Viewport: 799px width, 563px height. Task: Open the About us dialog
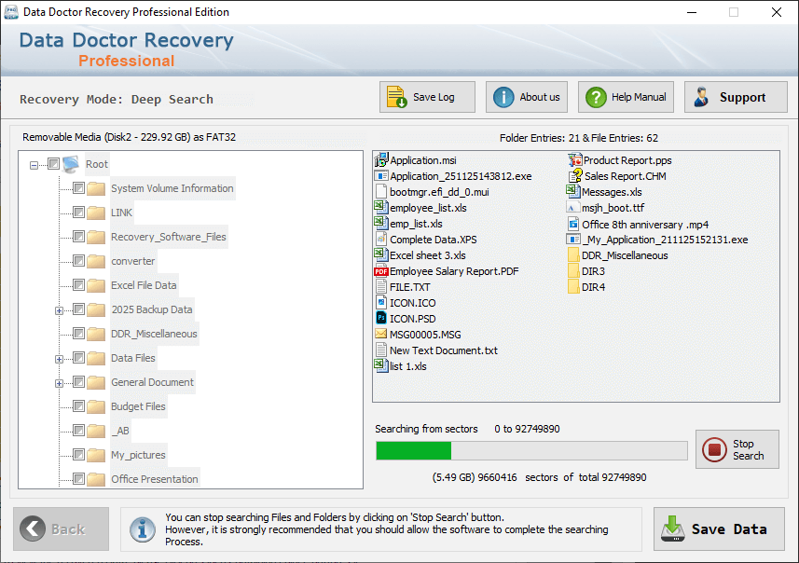click(527, 97)
